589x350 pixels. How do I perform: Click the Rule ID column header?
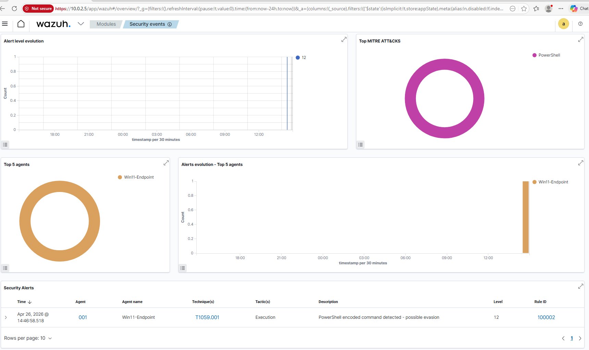click(x=540, y=302)
